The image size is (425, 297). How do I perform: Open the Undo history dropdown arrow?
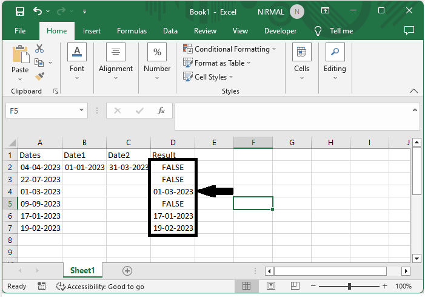[48, 11]
